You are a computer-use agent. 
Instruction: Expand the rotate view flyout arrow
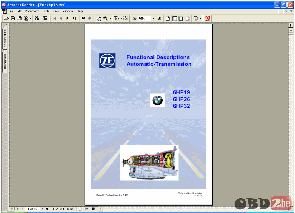[200, 19]
